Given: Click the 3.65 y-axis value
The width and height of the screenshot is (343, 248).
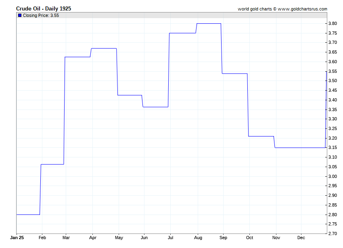Looking at the screenshot, I should click(333, 52).
